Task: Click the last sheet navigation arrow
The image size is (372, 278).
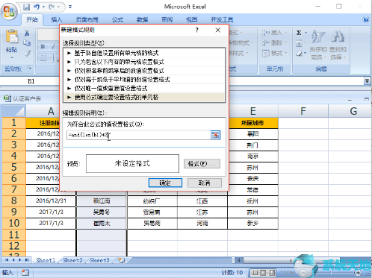Action: [x=27, y=260]
